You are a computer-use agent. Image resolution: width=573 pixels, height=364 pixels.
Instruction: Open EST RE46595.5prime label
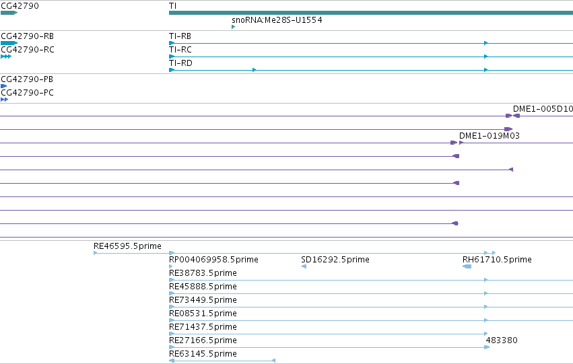point(127,246)
